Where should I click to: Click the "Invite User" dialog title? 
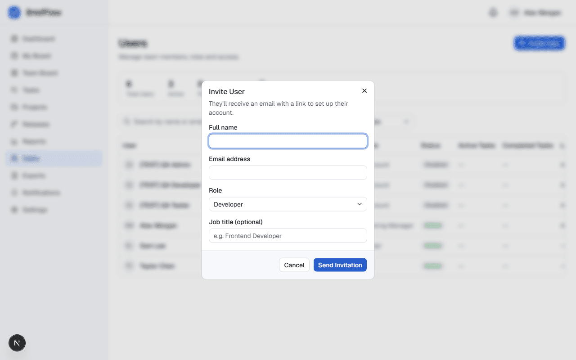pyautogui.click(x=227, y=91)
